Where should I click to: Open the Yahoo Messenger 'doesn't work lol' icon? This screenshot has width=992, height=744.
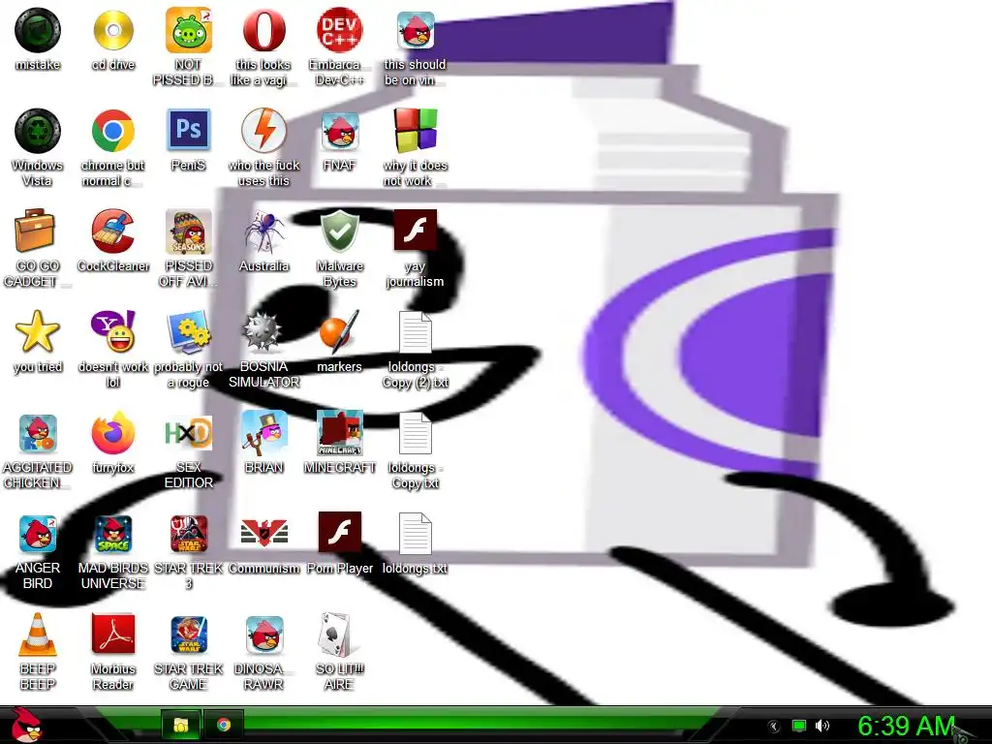pos(113,332)
